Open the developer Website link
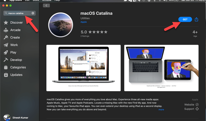 [x=191, y=105]
